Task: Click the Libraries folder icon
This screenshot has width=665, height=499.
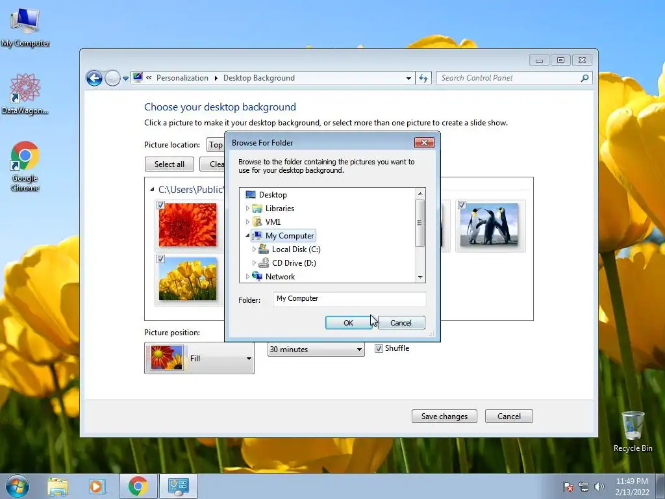Action: coord(257,209)
